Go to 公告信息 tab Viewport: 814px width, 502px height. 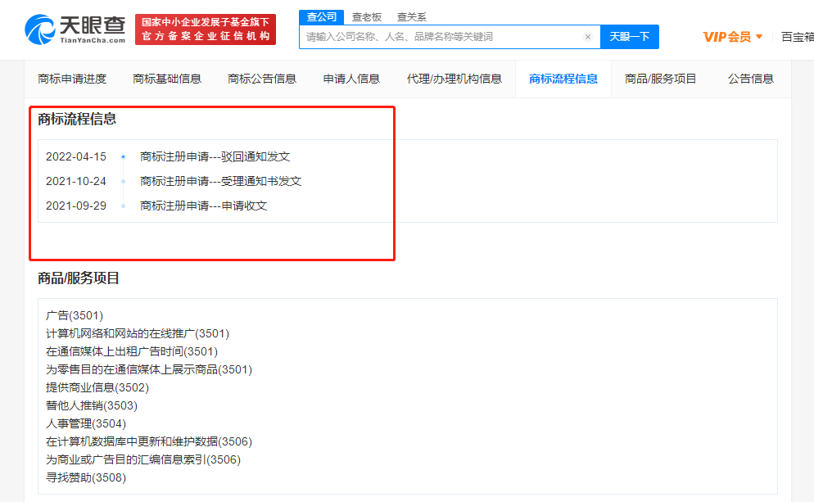[751, 79]
